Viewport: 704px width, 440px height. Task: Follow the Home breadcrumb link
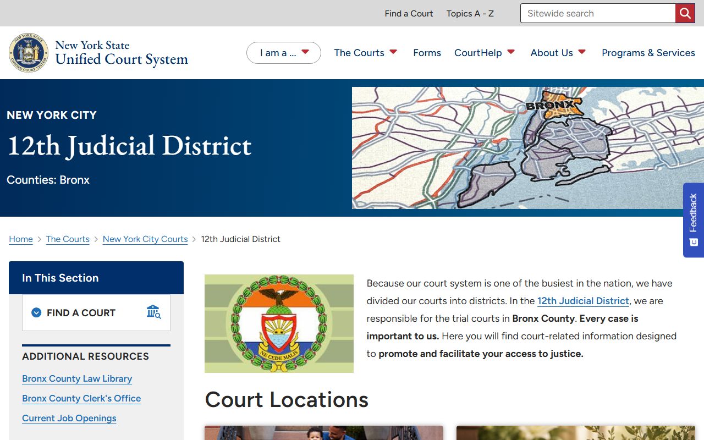[x=21, y=239]
